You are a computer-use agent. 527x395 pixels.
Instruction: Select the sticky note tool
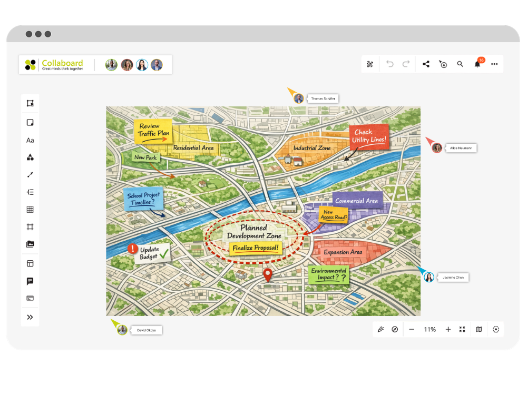[x=30, y=122]
